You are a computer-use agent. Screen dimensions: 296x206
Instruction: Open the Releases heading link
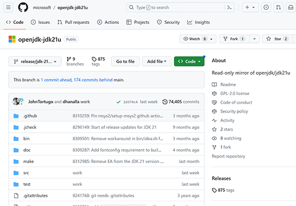tap(221, 178)
